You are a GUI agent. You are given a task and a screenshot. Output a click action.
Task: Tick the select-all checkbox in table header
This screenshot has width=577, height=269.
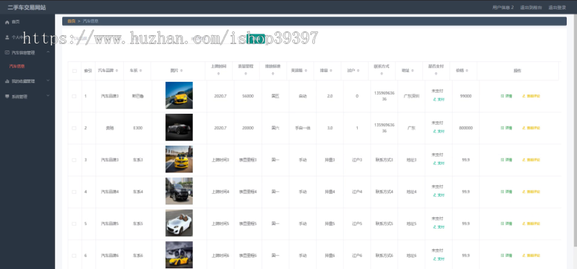[x=74, y=71]
